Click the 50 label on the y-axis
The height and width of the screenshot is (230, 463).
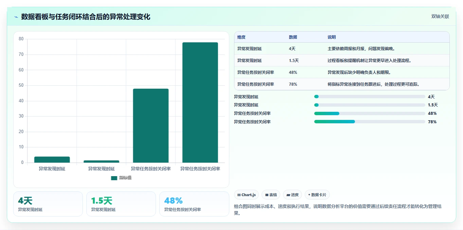(x=21, y=85)
